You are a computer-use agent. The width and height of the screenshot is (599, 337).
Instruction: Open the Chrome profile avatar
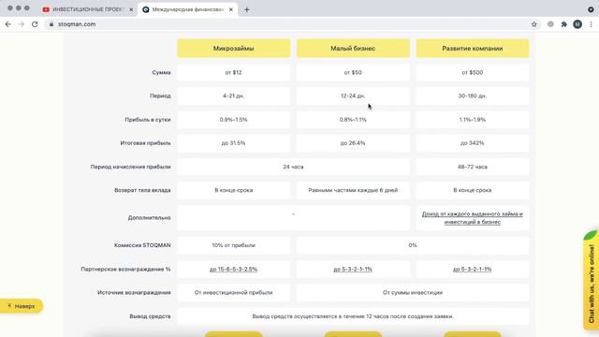click(577, 24)
